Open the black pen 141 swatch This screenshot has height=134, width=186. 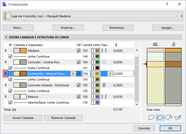point(96,68)
